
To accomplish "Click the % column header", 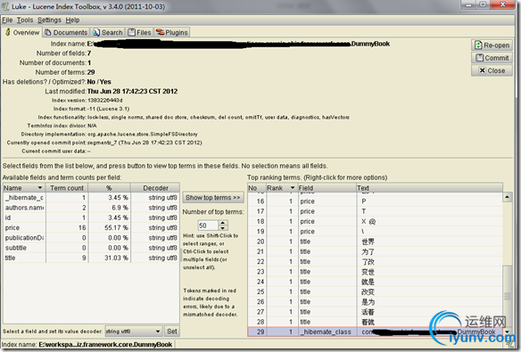I will coord(109,188).
